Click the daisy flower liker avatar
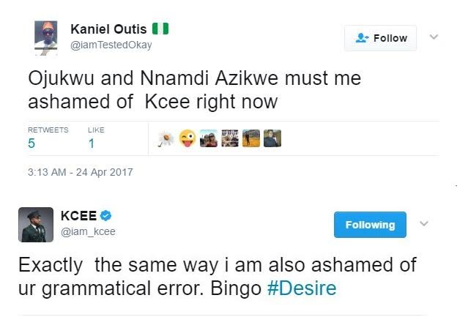Viewport: 468px width, 317px height. coord(166,138)
